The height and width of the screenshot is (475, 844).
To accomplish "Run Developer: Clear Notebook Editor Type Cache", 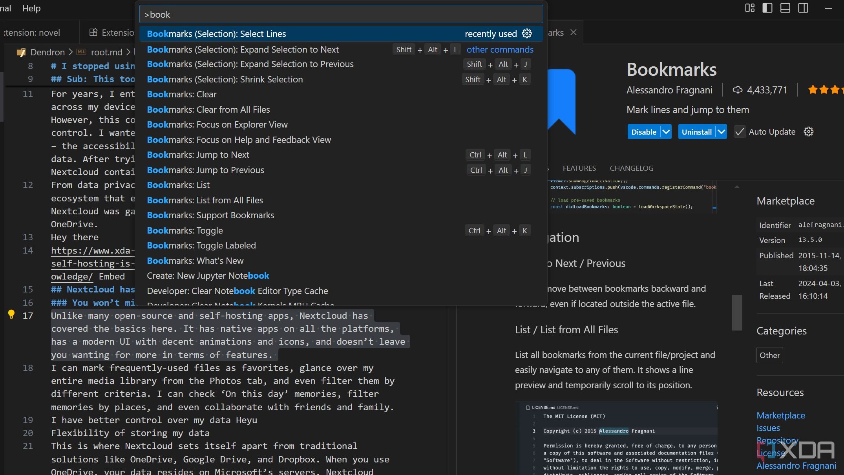I will pyautogui.click(x=341, y=291).
